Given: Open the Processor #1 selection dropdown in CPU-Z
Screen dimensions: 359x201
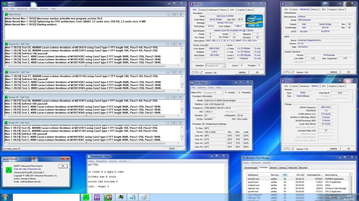Looking at the screenshot, I should click(x=216, y=66).
